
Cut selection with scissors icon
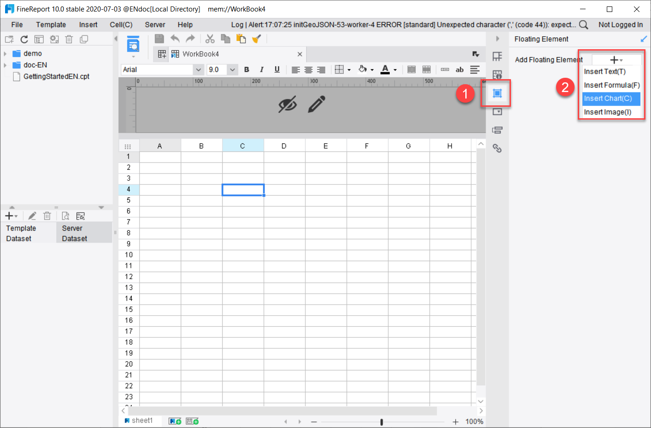pos(210,39)
